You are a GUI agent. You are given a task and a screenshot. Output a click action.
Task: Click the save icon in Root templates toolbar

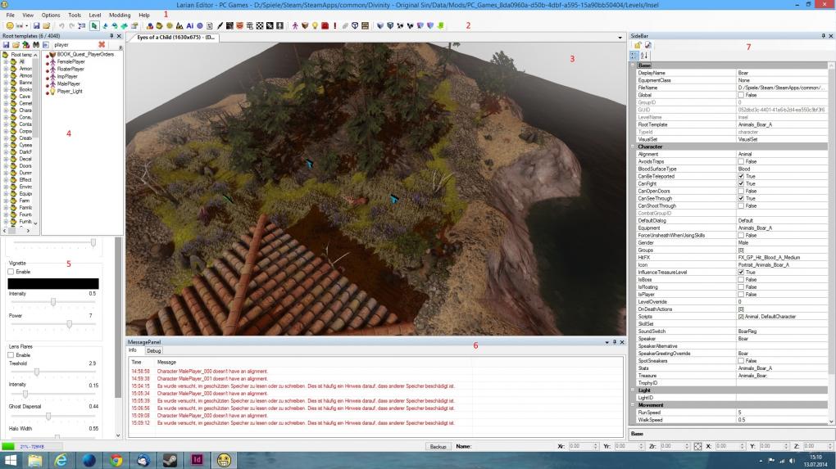coord(6,45)
